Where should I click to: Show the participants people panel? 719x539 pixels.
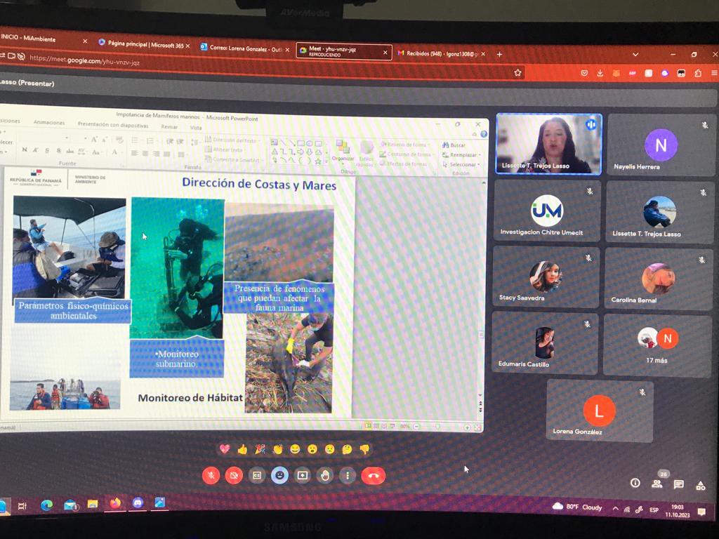[657, 484]
